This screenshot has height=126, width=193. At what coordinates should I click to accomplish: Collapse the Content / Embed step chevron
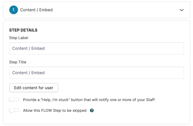coord(182,10)
